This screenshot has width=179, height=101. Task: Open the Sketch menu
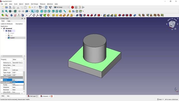pos(27,4)
